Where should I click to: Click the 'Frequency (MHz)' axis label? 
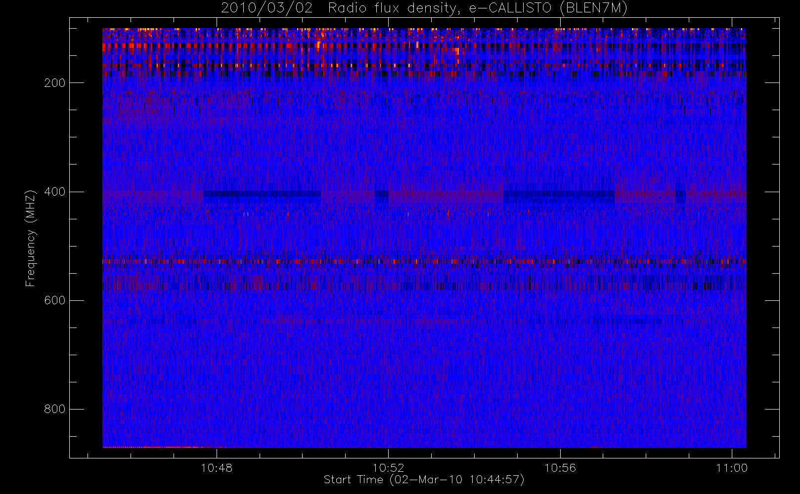(31, 238)
